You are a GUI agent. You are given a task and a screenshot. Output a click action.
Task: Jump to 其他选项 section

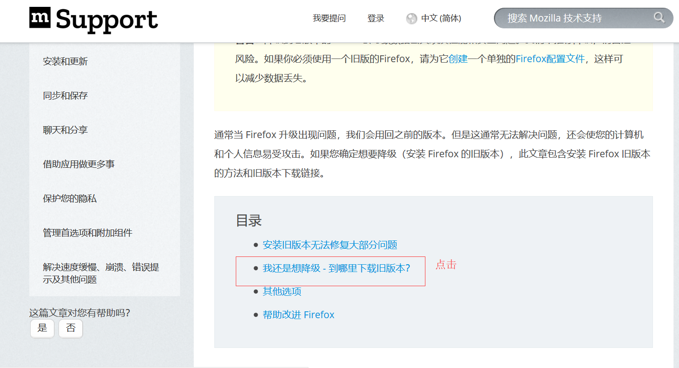282,291
